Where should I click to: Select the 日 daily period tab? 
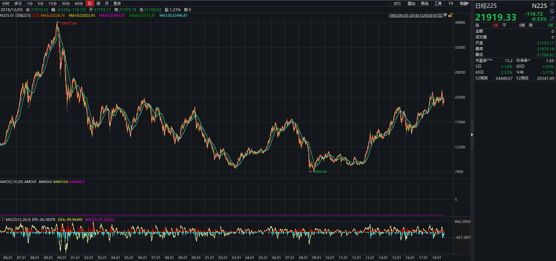(x=90, y=4)
